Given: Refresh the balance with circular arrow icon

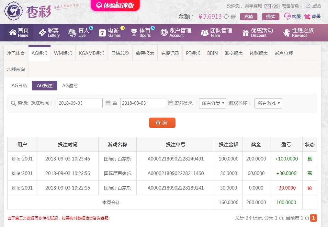Looking at the screenshot, I should pyautogui.click(x=226, y=16).
